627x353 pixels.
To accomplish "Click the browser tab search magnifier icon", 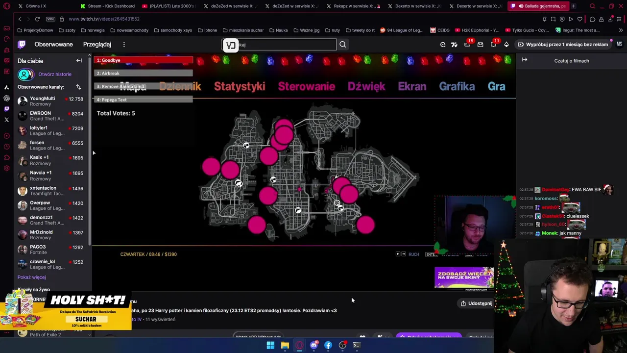I will pyautogui.click(x=592, y=6).
